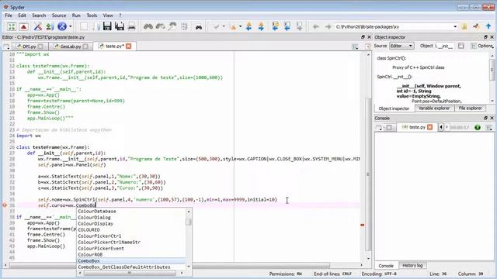
Task: Switch to the GeoLab.py editor tab
Action: (71, 46)
